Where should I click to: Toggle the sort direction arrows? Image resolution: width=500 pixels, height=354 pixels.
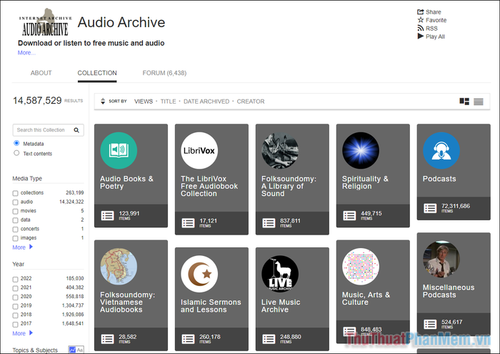(x=103, y=101)
